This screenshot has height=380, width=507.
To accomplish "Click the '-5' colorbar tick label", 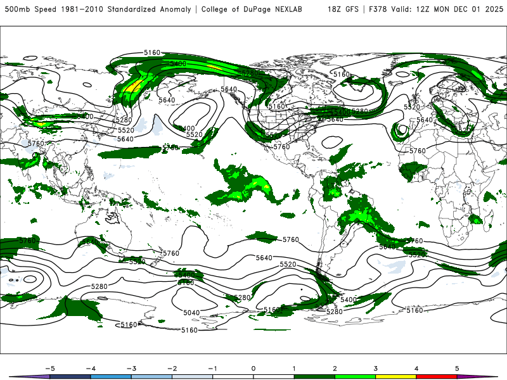I will point(50,369).
